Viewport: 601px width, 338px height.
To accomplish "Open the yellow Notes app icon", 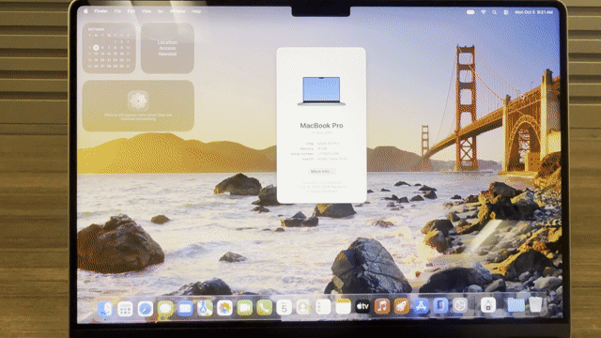I will [x=343, y=307].
